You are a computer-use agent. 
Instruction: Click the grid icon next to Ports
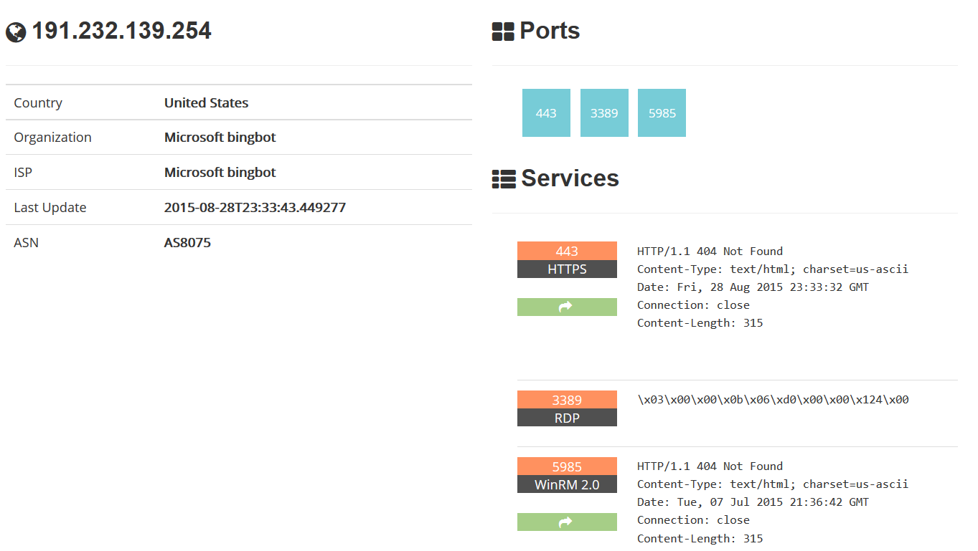[x=502, y=32]
